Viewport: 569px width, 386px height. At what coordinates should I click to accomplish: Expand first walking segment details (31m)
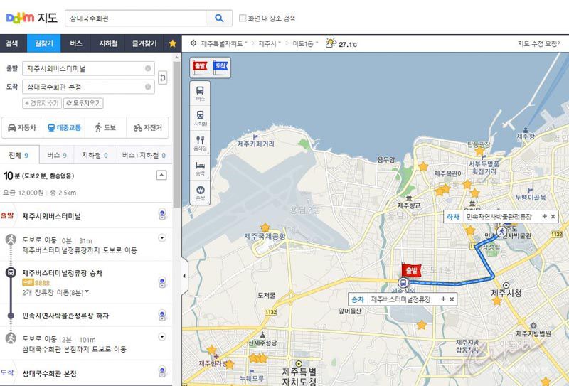162,238
